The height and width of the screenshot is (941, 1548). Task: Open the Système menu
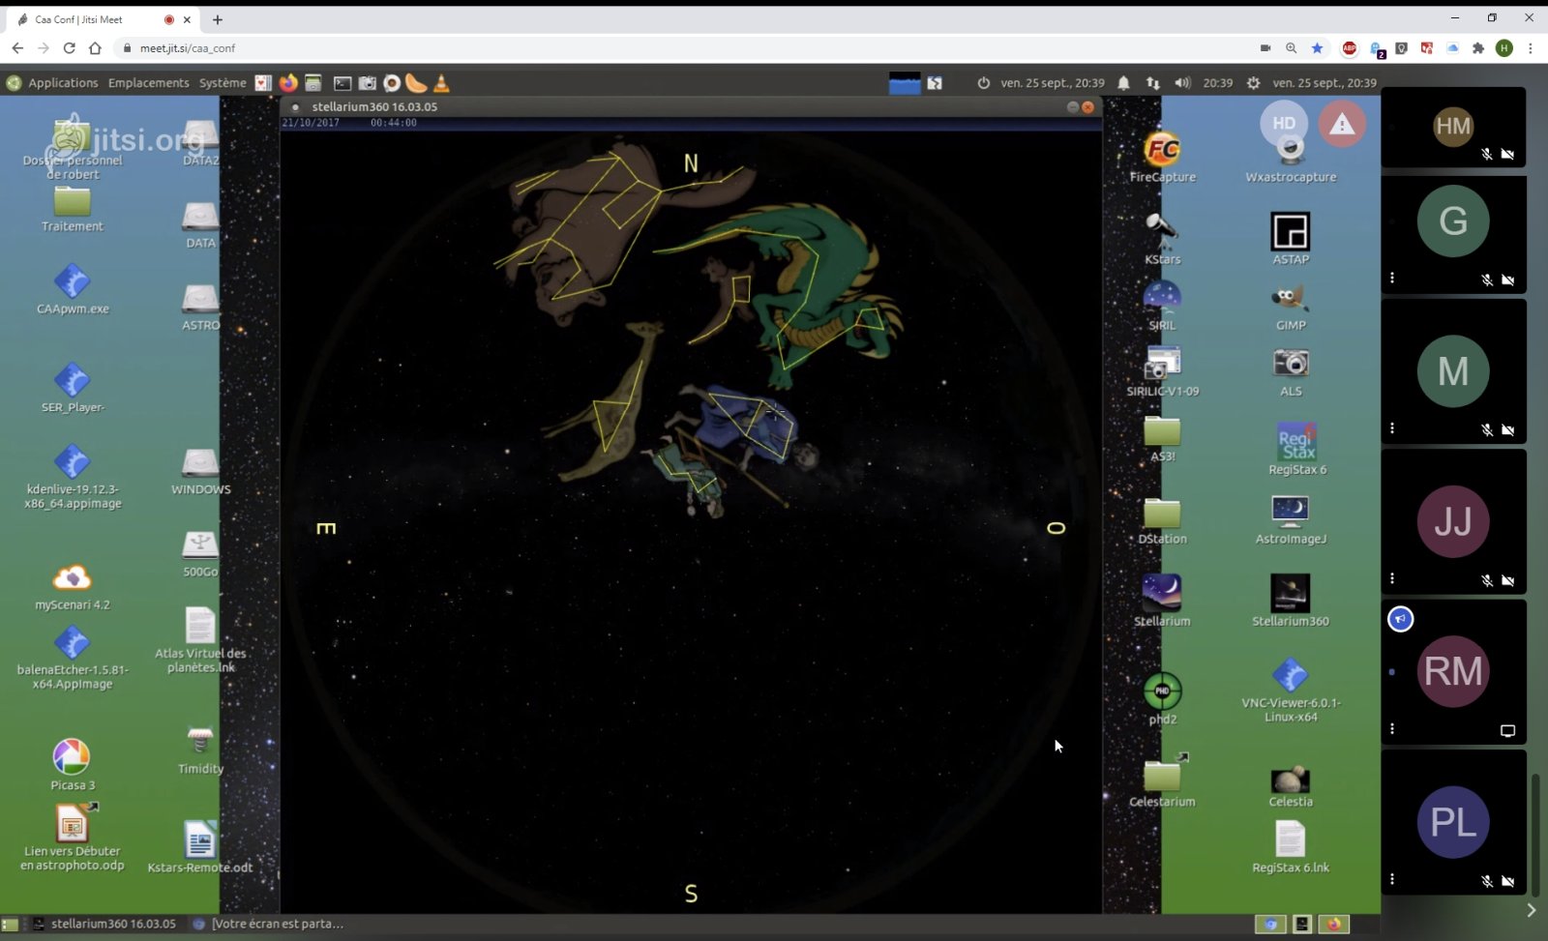tap(223, 83)
